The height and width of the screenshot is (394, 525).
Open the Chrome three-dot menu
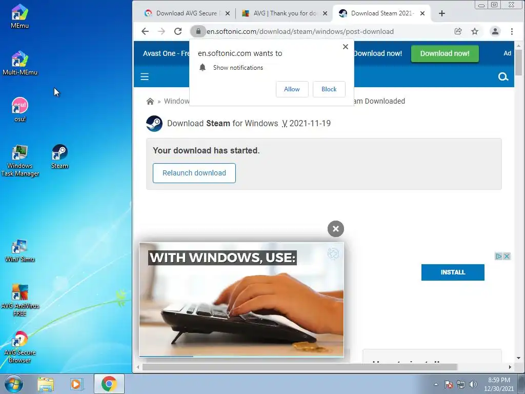512,31
